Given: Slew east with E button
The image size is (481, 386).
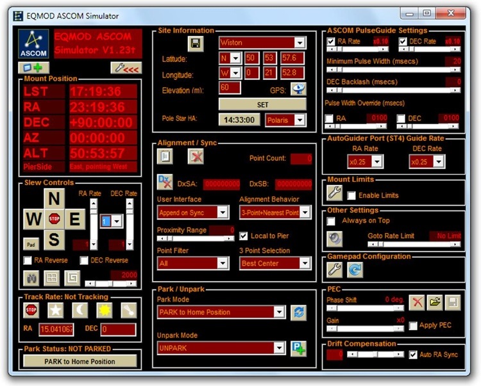Looking at the screenshot, I should (75, 219).
